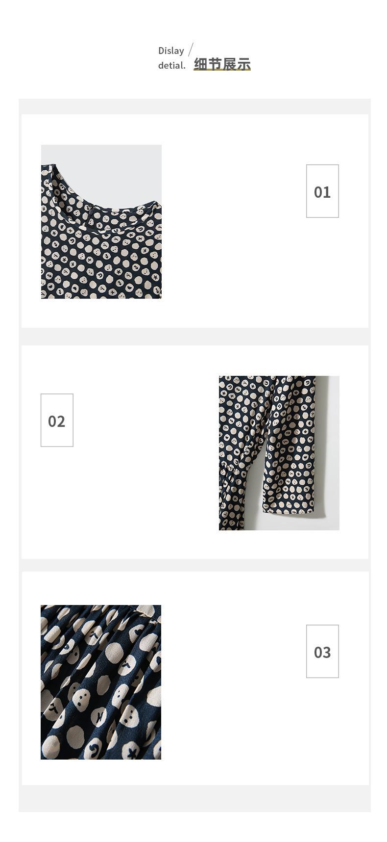Click the 'detial.' header text
This screenshot has width=387, height=842.
pos(171,65)
